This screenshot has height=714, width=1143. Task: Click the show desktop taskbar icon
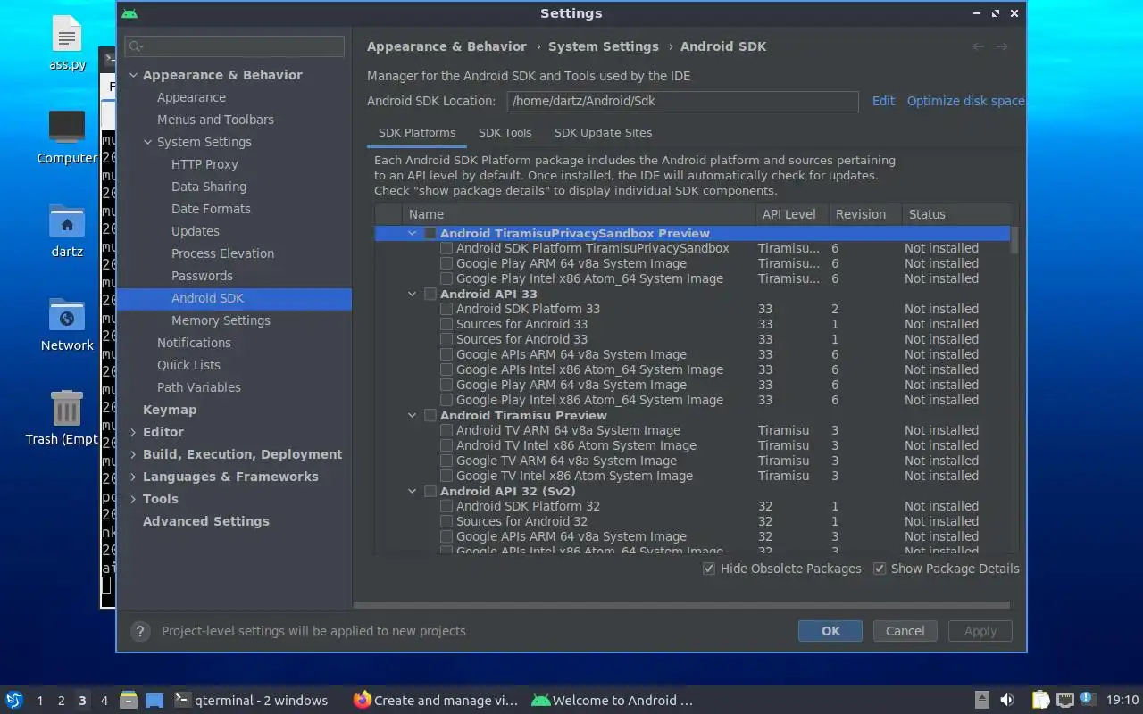(154, 700)
